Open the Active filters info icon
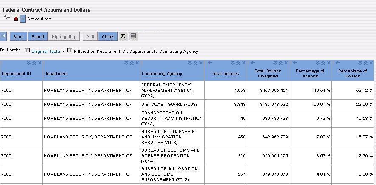This screenshot has height=185, width=376. tap(23, 19)
